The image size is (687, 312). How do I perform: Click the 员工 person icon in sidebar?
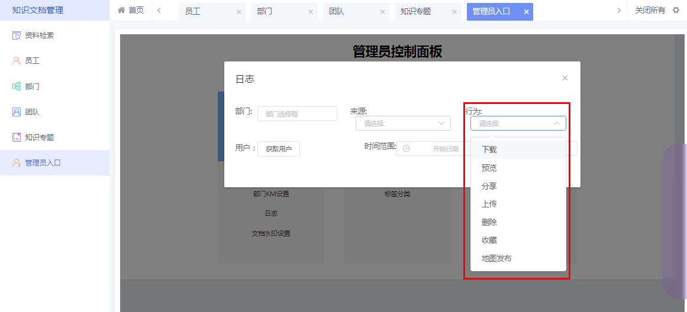coord(17,61)
